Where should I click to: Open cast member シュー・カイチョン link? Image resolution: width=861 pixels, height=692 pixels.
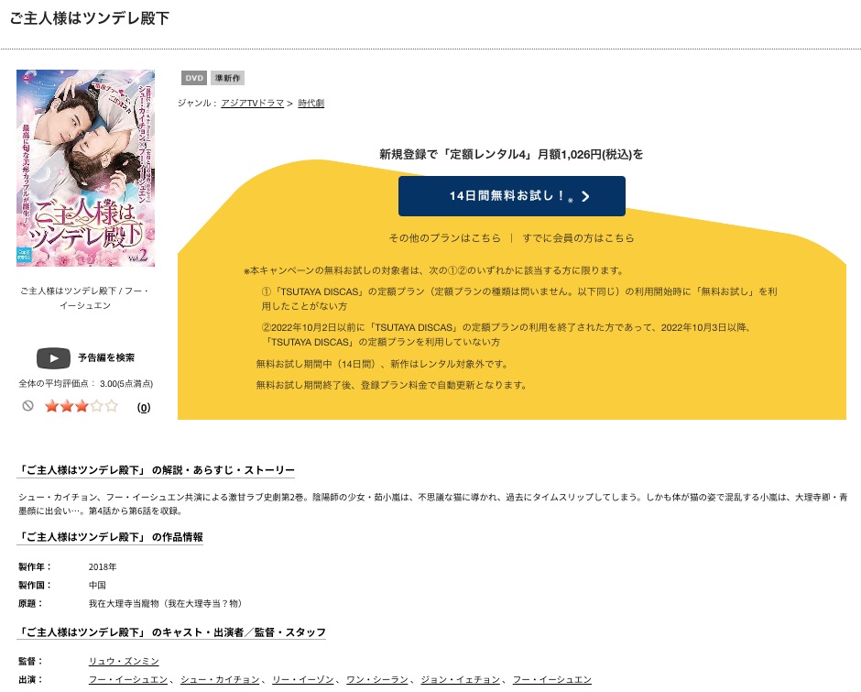coord(220,680)
